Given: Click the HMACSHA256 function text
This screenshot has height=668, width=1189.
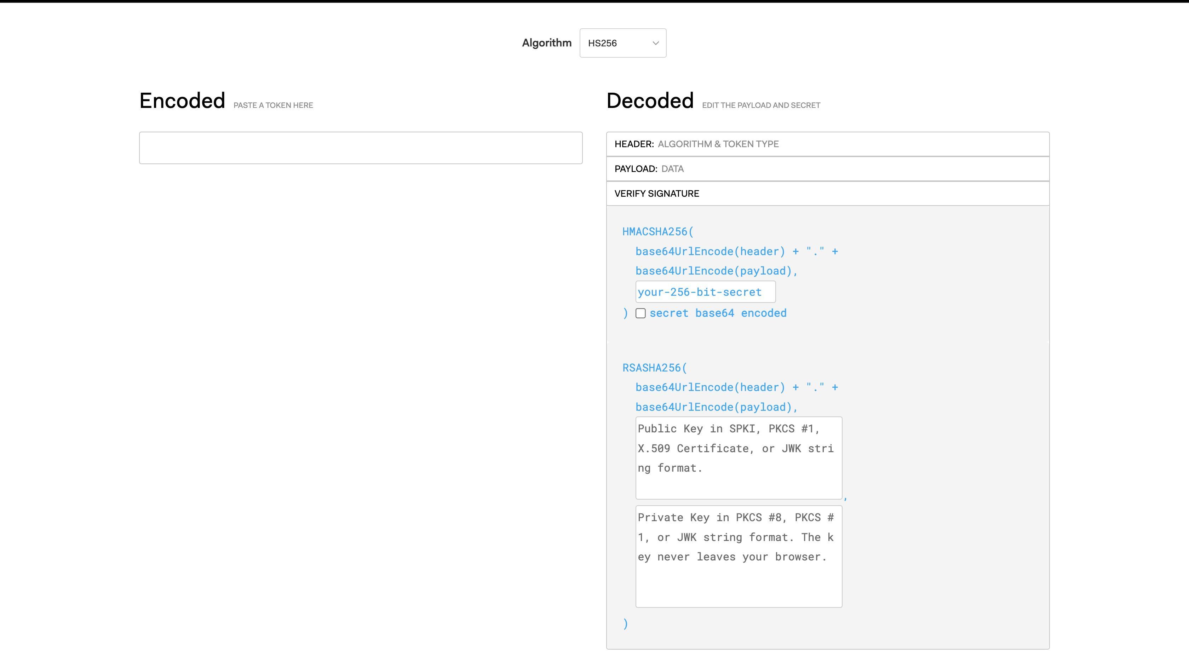Looking at the screenshot, I should click(656, 231).
